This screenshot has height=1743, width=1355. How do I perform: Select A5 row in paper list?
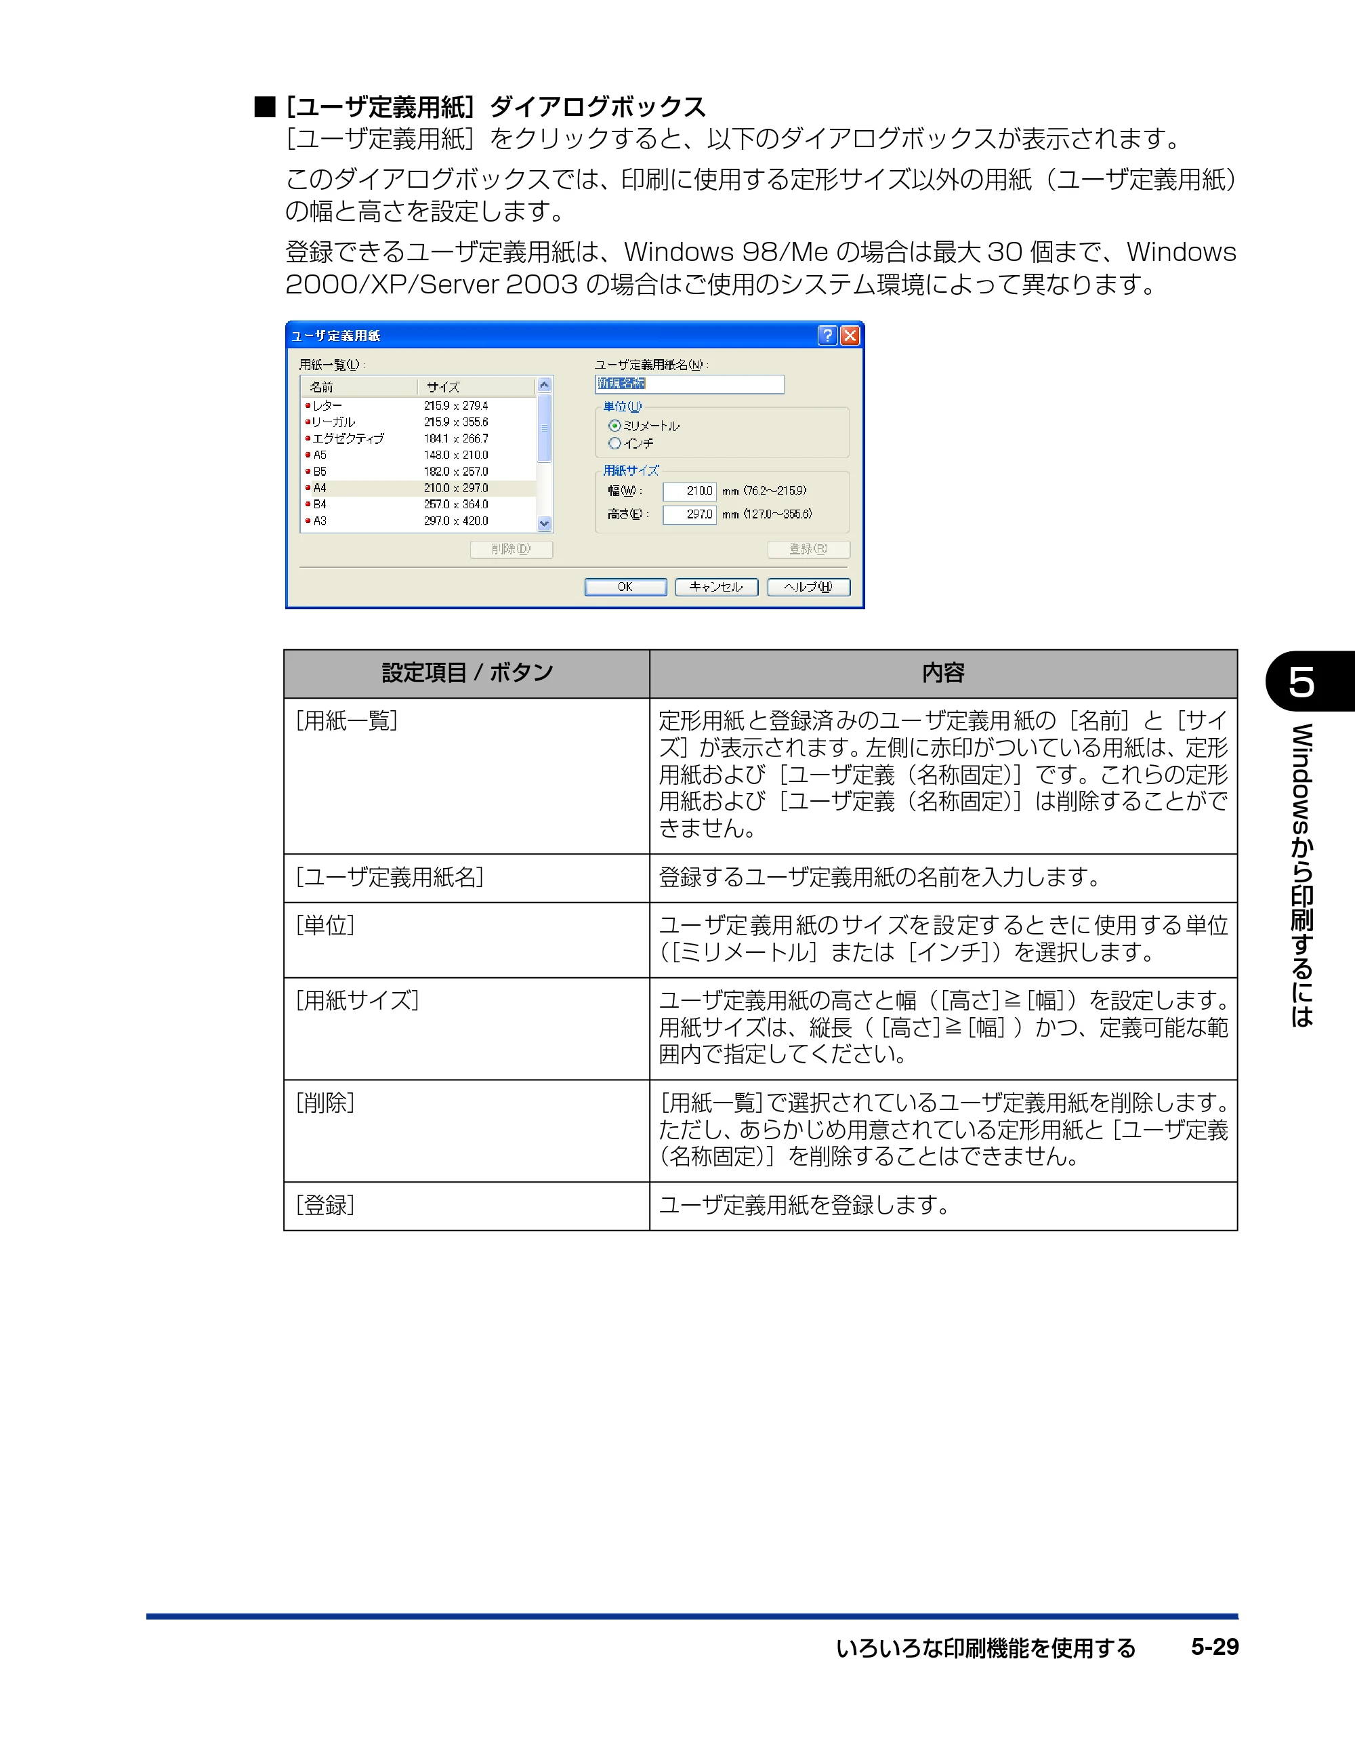[419, 455]
